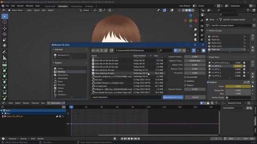Collapse the Body channel in graph editor
Viewport: 257px width, 144px height.
[x=2, y=110]
